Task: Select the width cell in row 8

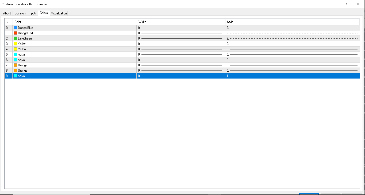Action: point(181,71)
